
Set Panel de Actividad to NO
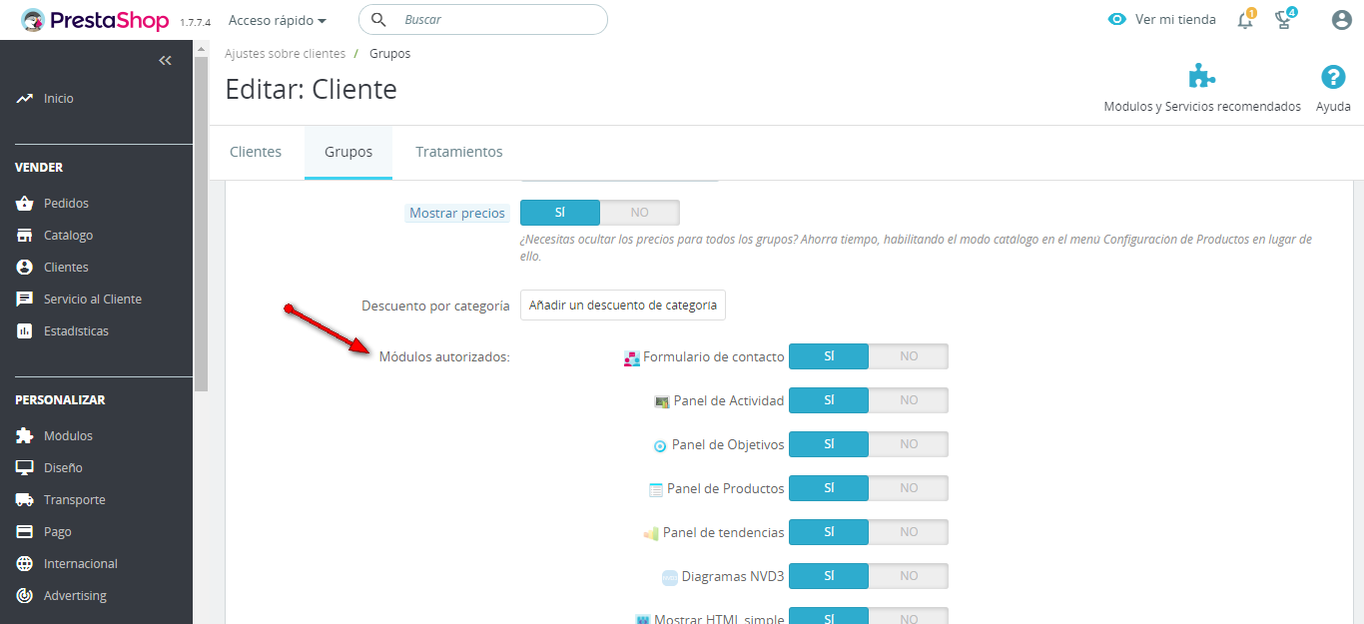pos(909,400)
